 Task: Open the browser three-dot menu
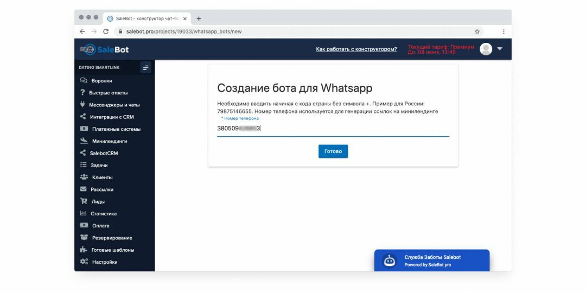[504, 32]
